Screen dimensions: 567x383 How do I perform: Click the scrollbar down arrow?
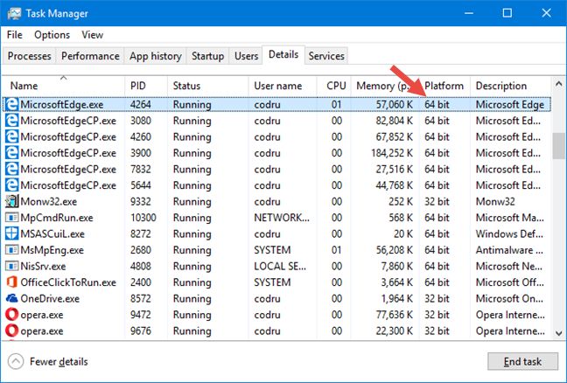[x=558, y=333]
